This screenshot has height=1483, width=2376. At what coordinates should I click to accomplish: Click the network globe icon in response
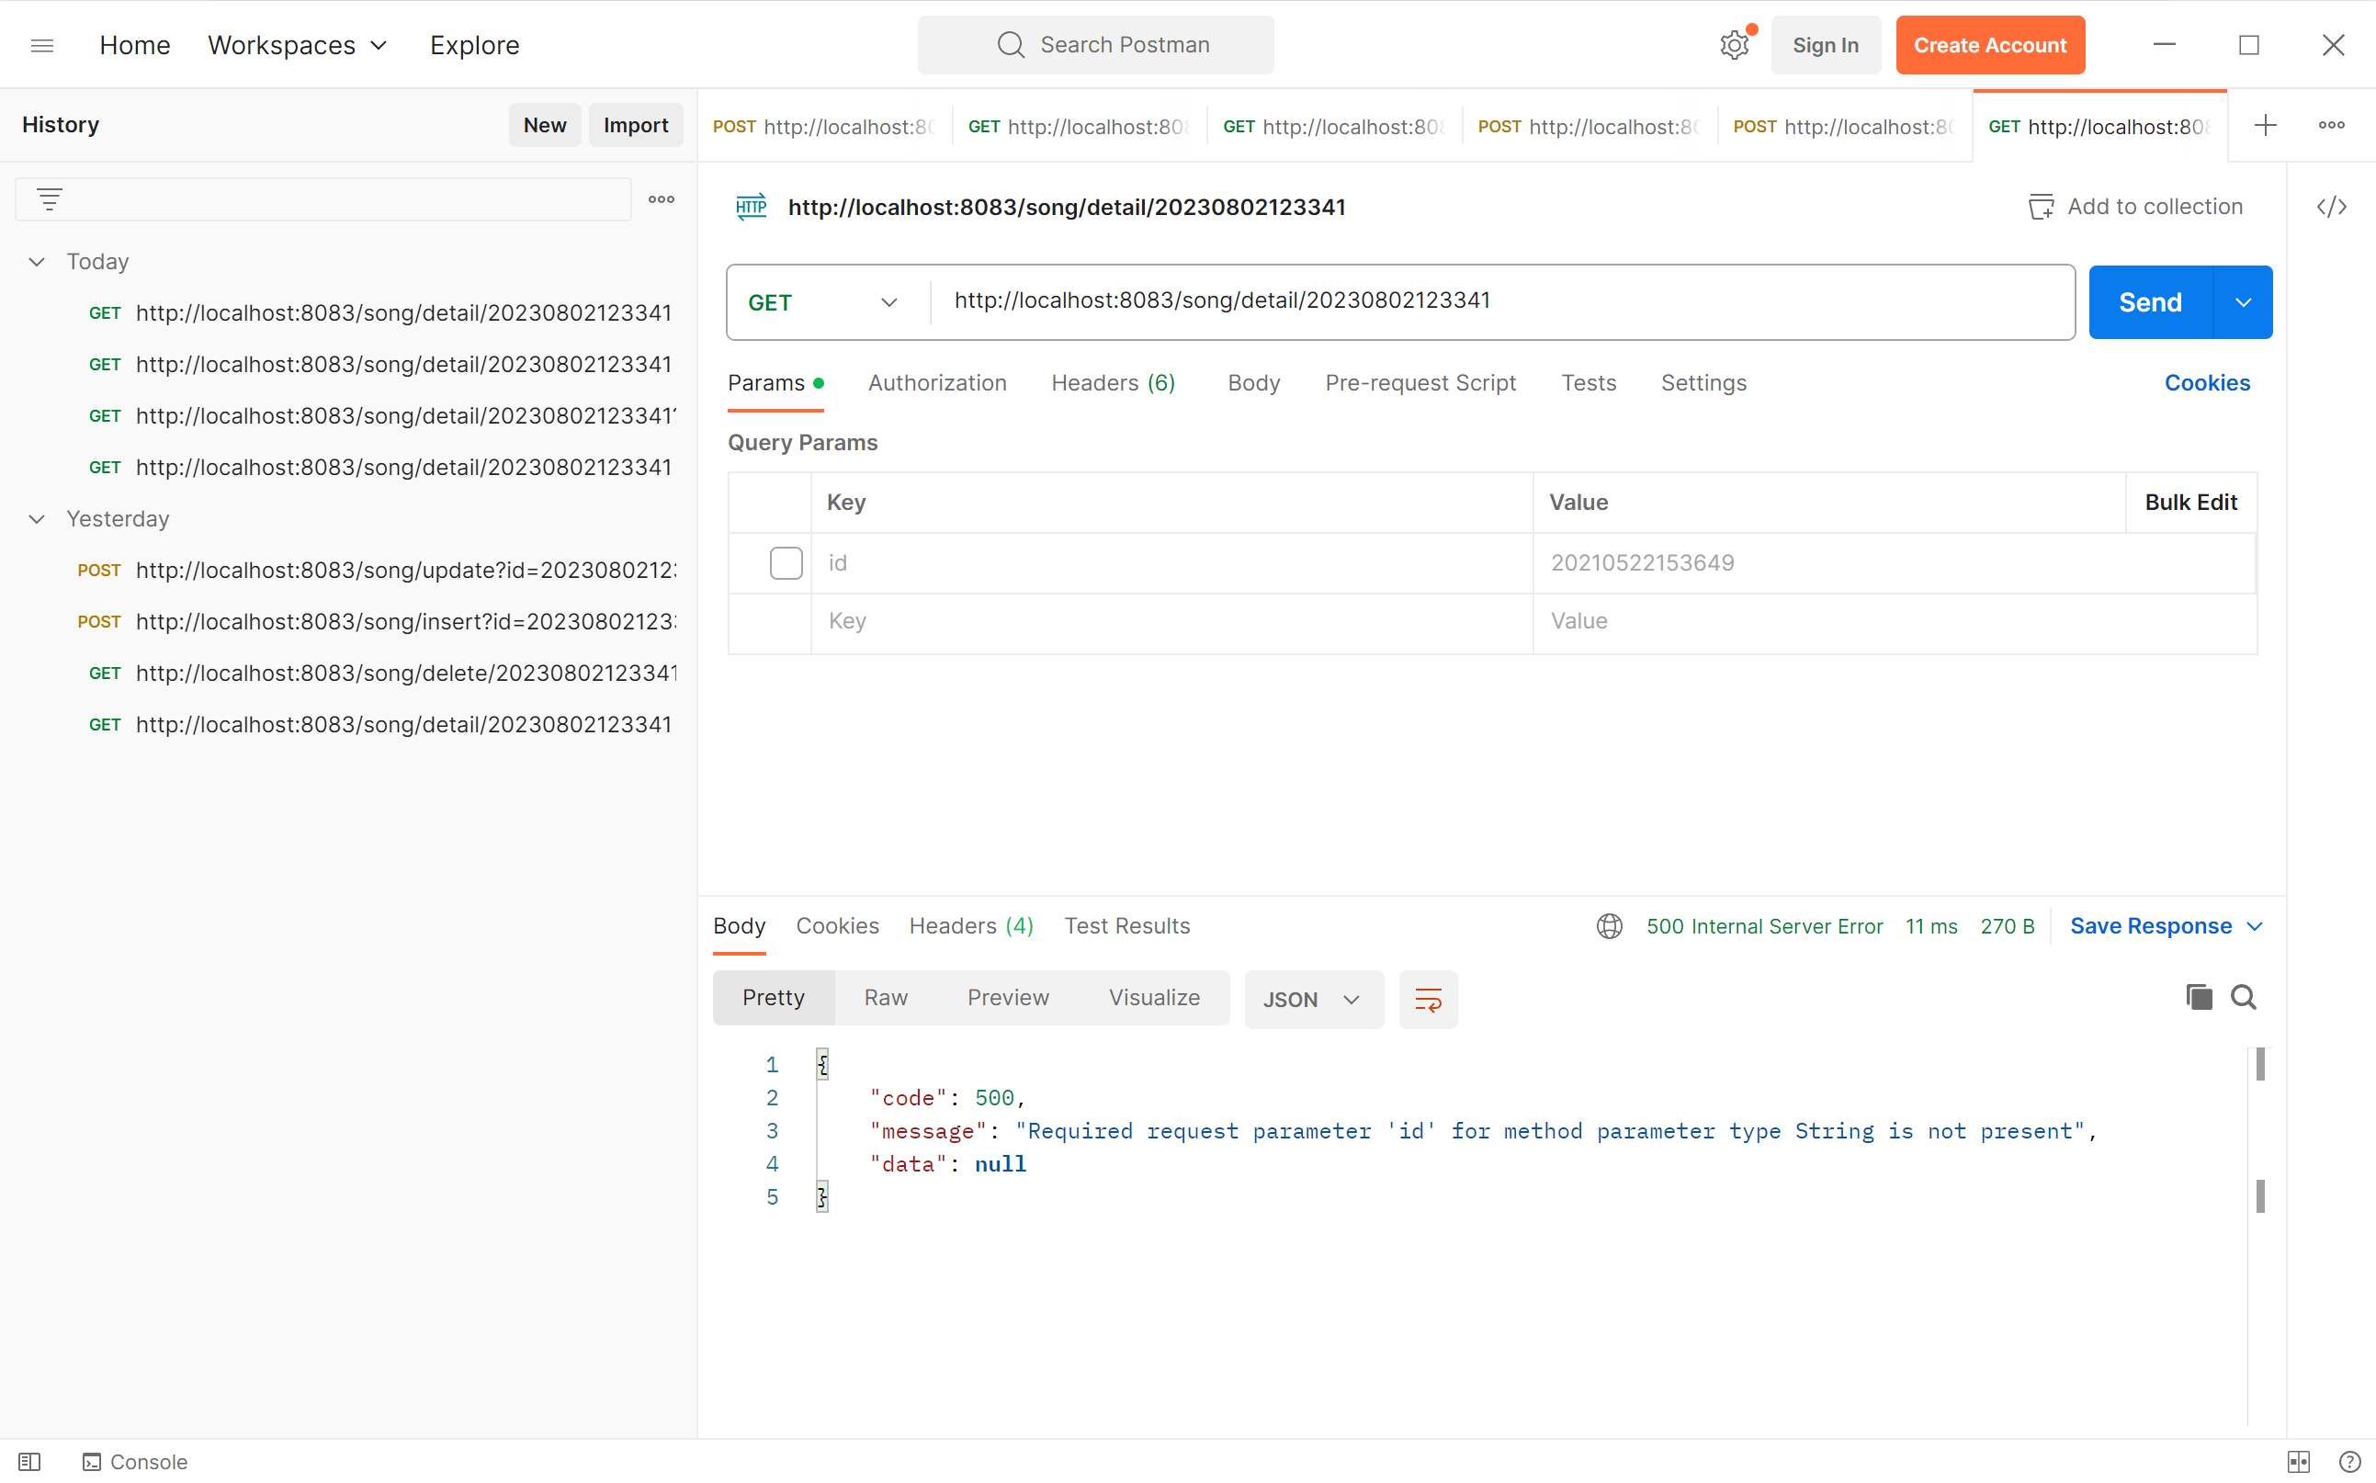point(1609,926)
